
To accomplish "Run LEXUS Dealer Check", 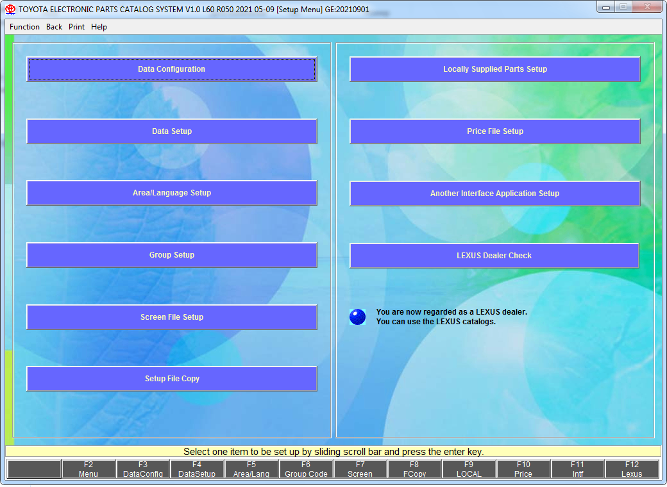I will [x=494, y=256].
